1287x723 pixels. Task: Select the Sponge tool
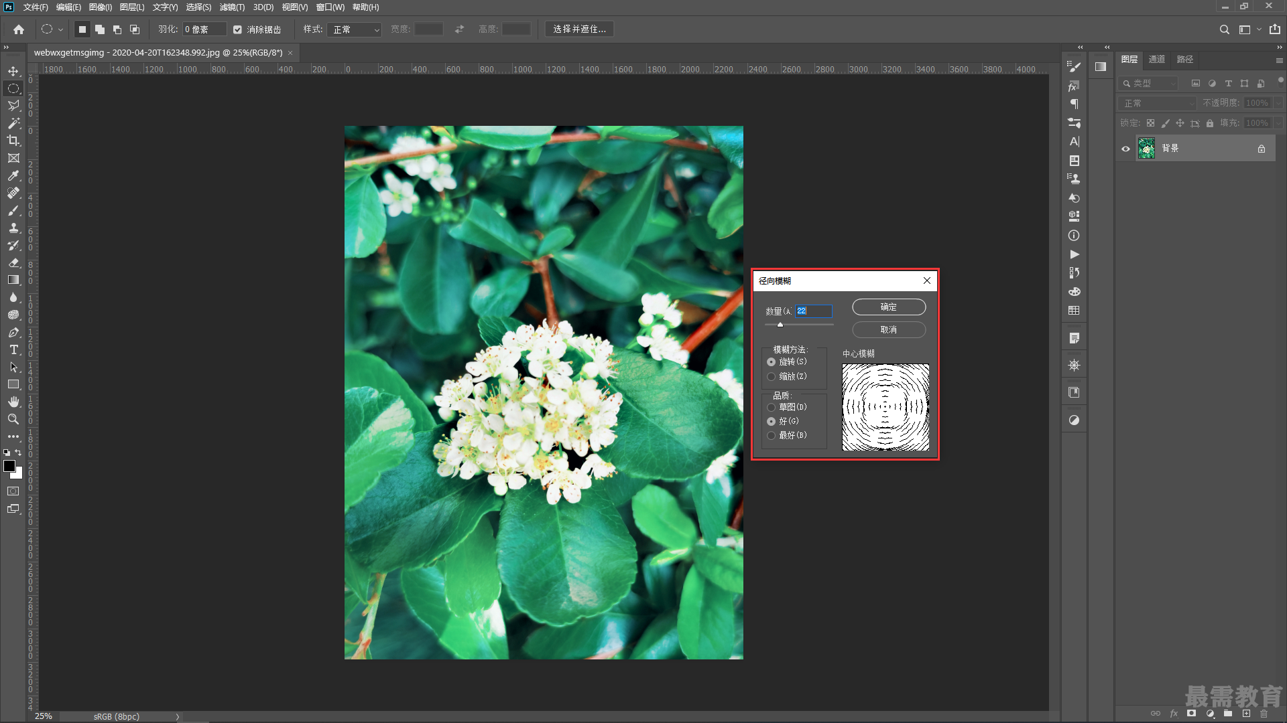pos(13,315)
